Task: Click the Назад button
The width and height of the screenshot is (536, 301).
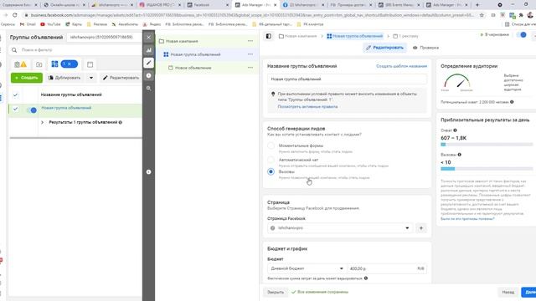Action: click(508, 292)
